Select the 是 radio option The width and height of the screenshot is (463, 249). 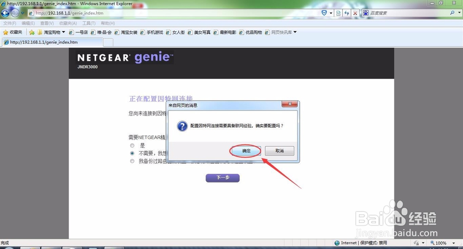tap(132, 145)
